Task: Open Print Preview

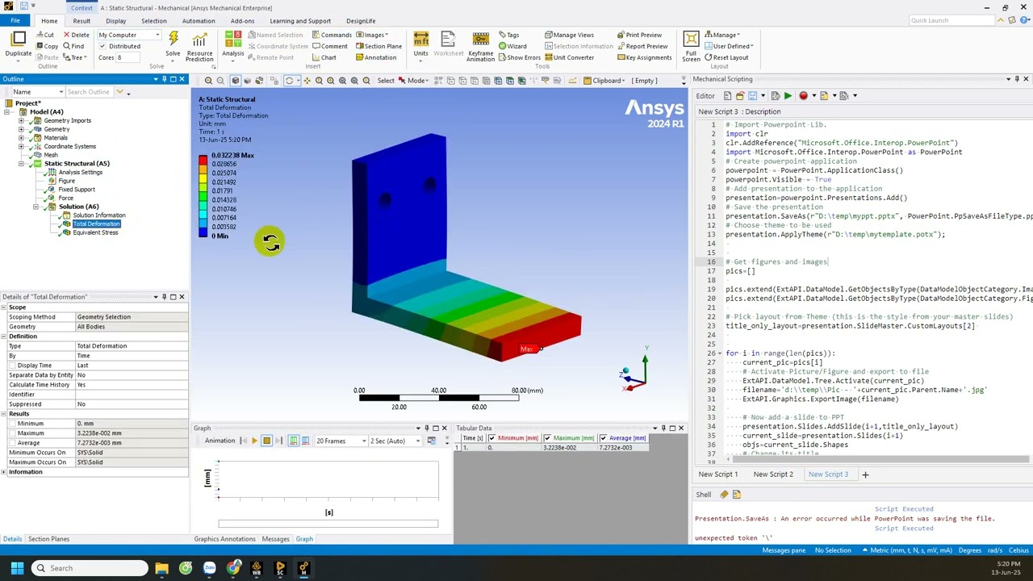Action: pyautogui.click(x=639, y=35)
